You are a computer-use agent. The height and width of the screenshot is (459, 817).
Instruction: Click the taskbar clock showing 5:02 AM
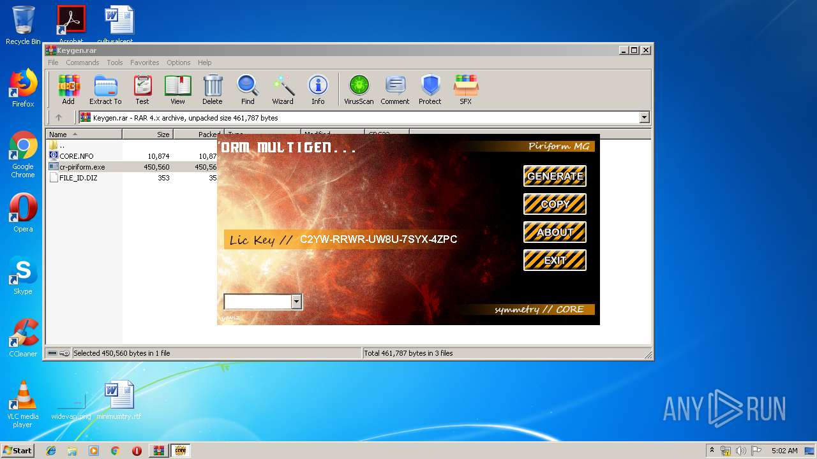pyautogui.click(x=784, y=451)
